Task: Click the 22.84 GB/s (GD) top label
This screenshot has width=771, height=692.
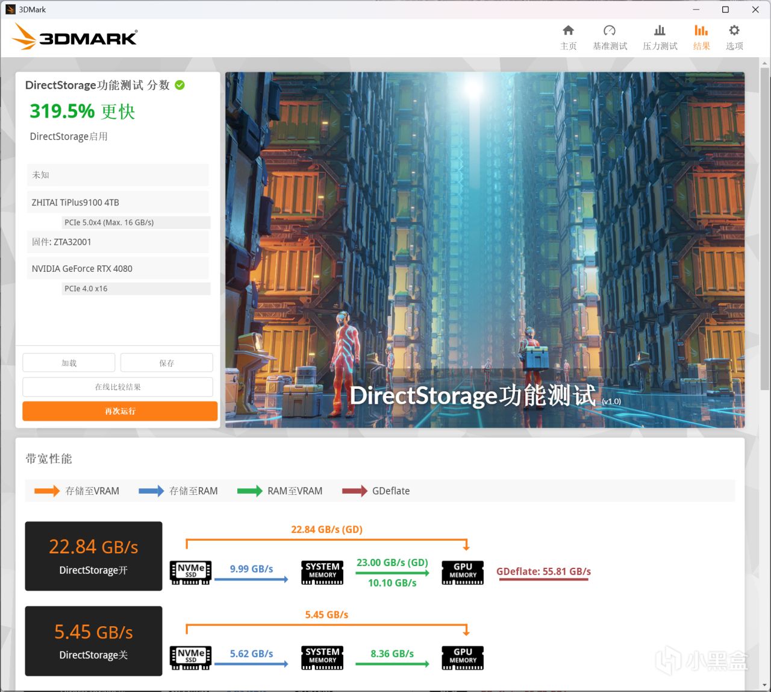Action: tap(326, 530)
